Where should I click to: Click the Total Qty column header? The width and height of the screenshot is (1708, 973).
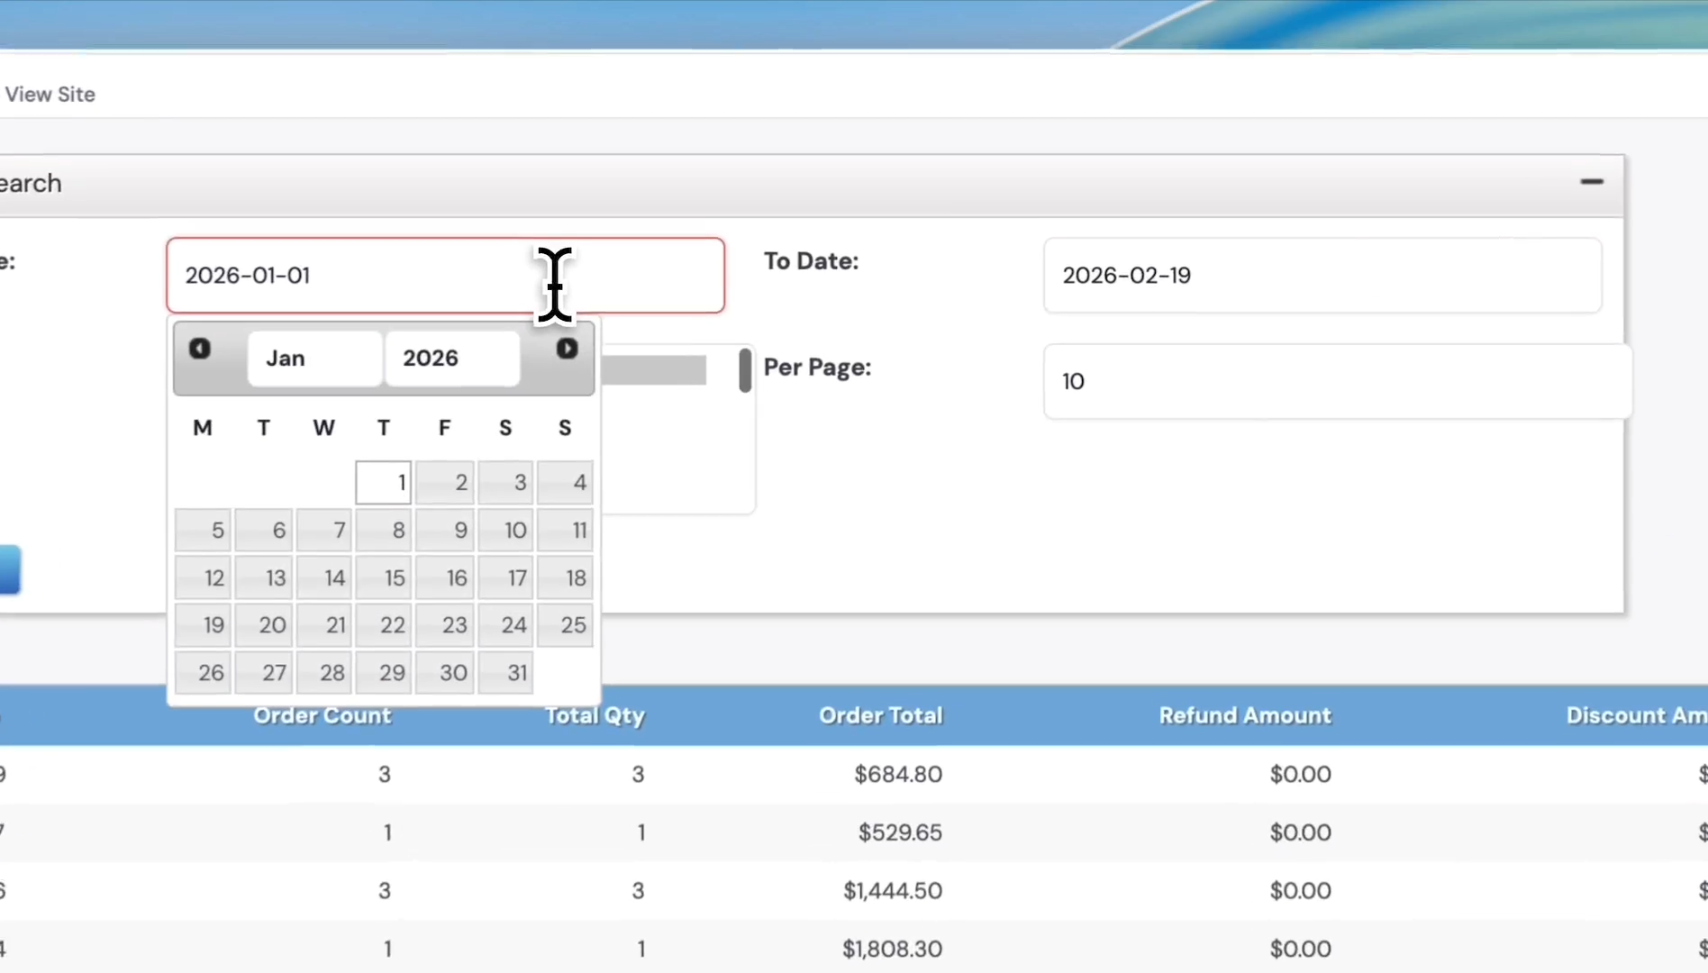[595, 715]
